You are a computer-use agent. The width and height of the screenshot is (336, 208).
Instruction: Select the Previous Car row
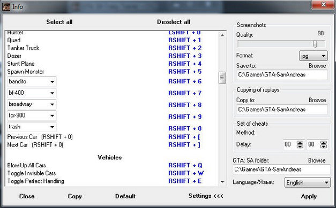point(40,137)
